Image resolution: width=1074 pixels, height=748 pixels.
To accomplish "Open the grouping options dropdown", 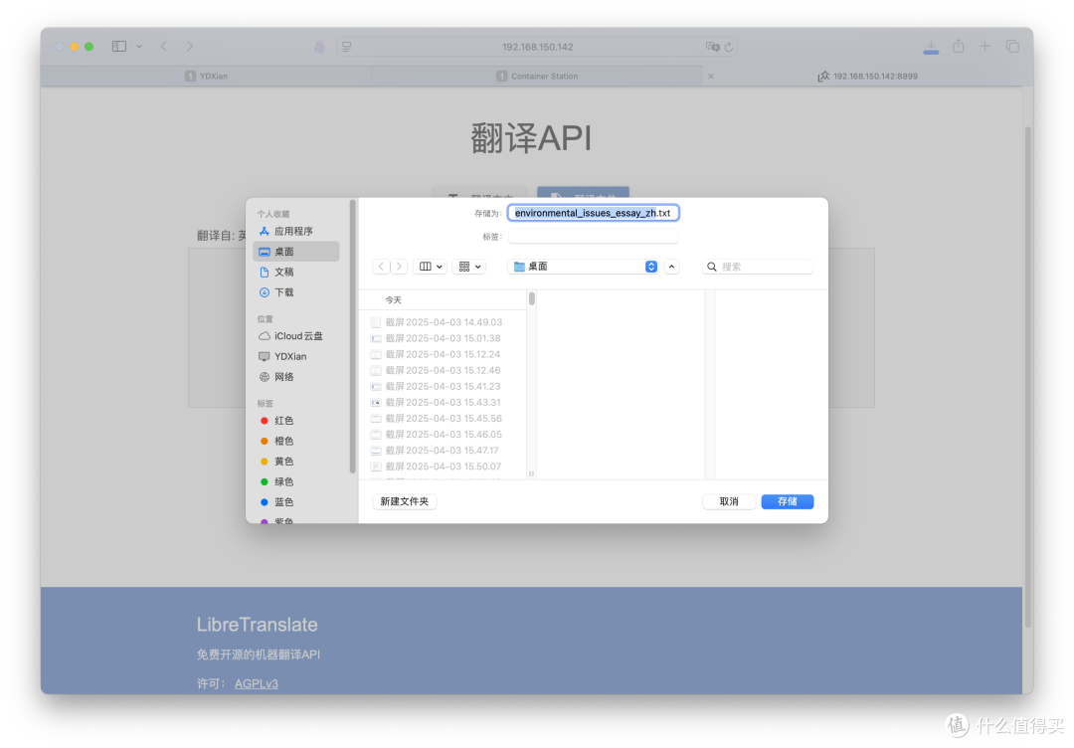I will [x=469, y=267].
